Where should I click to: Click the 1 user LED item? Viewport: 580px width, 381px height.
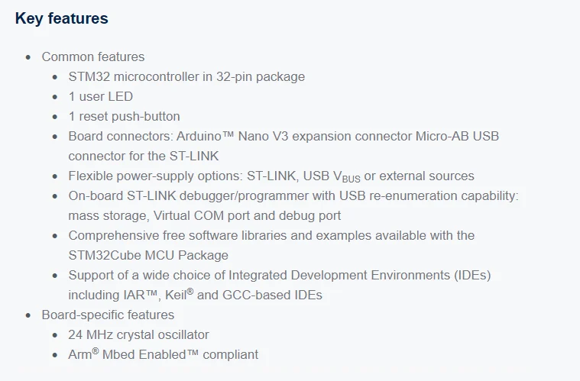pos(101,96)
